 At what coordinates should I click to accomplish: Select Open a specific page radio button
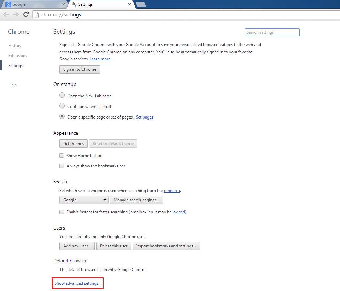click(x=62, y=116)
